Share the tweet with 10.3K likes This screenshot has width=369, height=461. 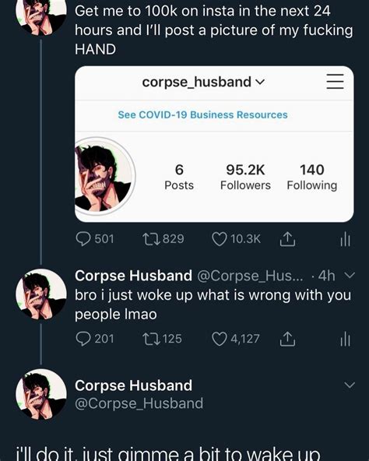tap(287, 239)
